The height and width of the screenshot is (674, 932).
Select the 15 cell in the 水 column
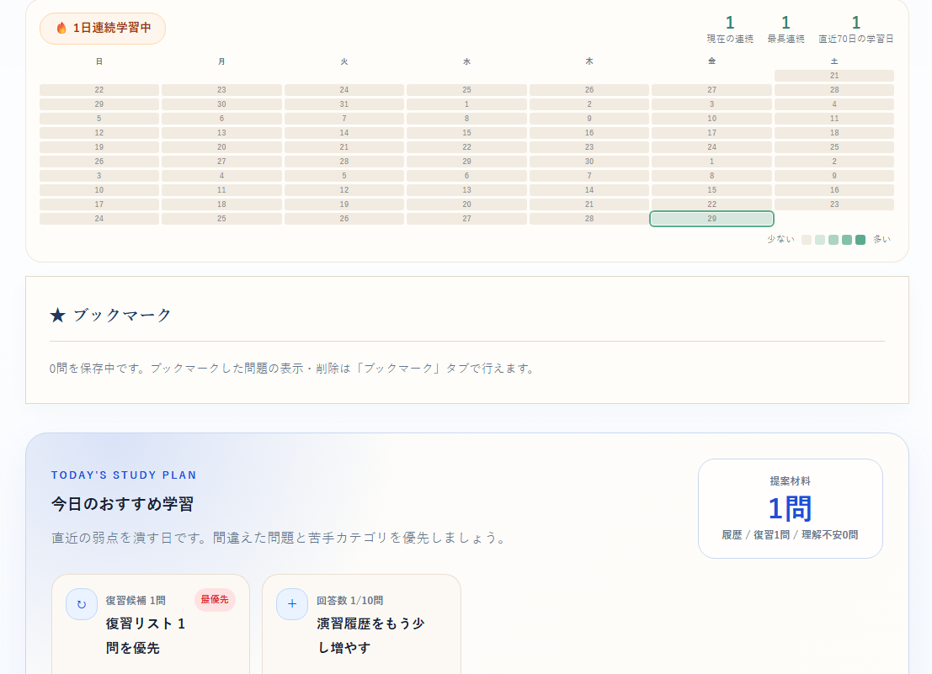click(x=466, y=133)
